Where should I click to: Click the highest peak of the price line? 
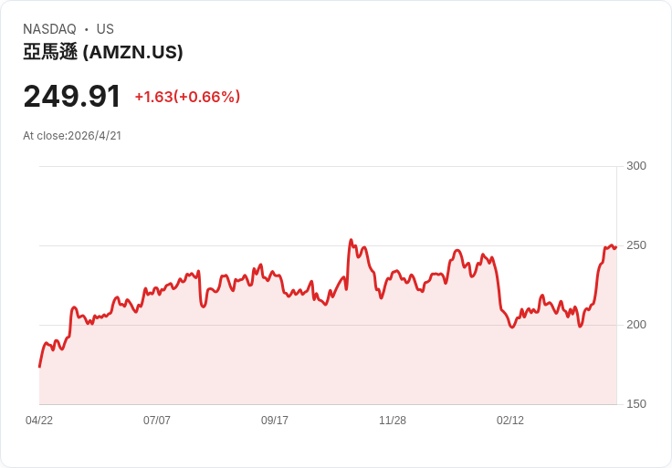[351, 241]
